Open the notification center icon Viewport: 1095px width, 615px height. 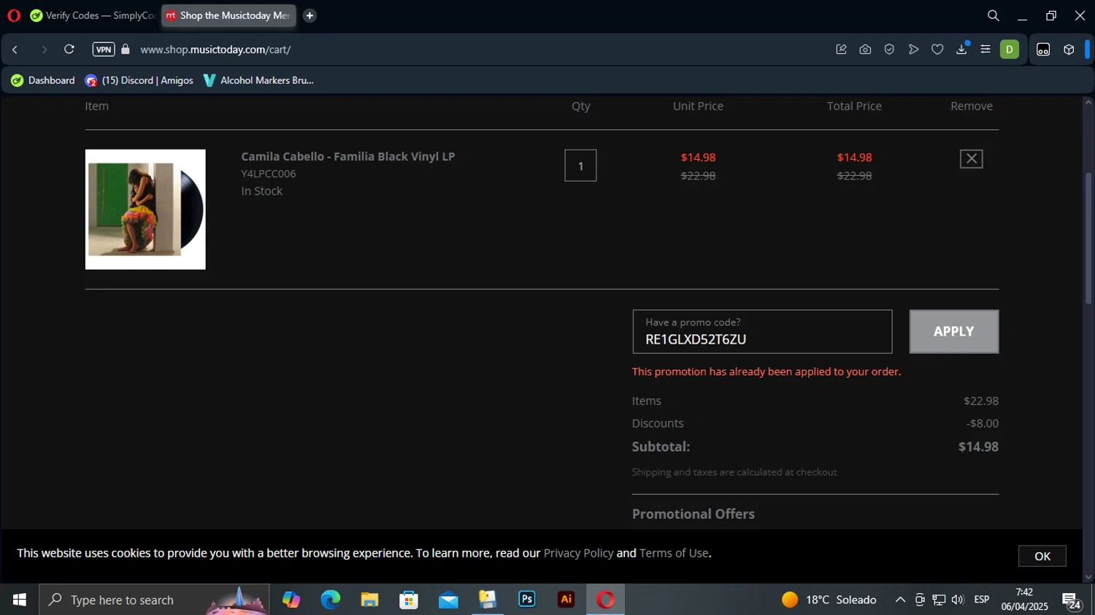click(x=1072, y=601)
